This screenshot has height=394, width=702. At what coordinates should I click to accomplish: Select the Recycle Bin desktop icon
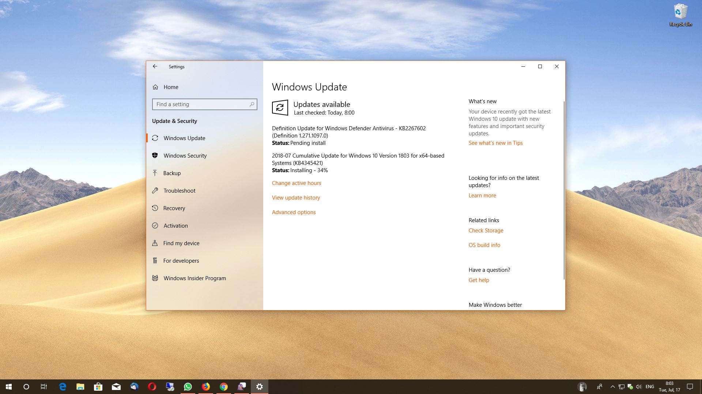(680, 15)
